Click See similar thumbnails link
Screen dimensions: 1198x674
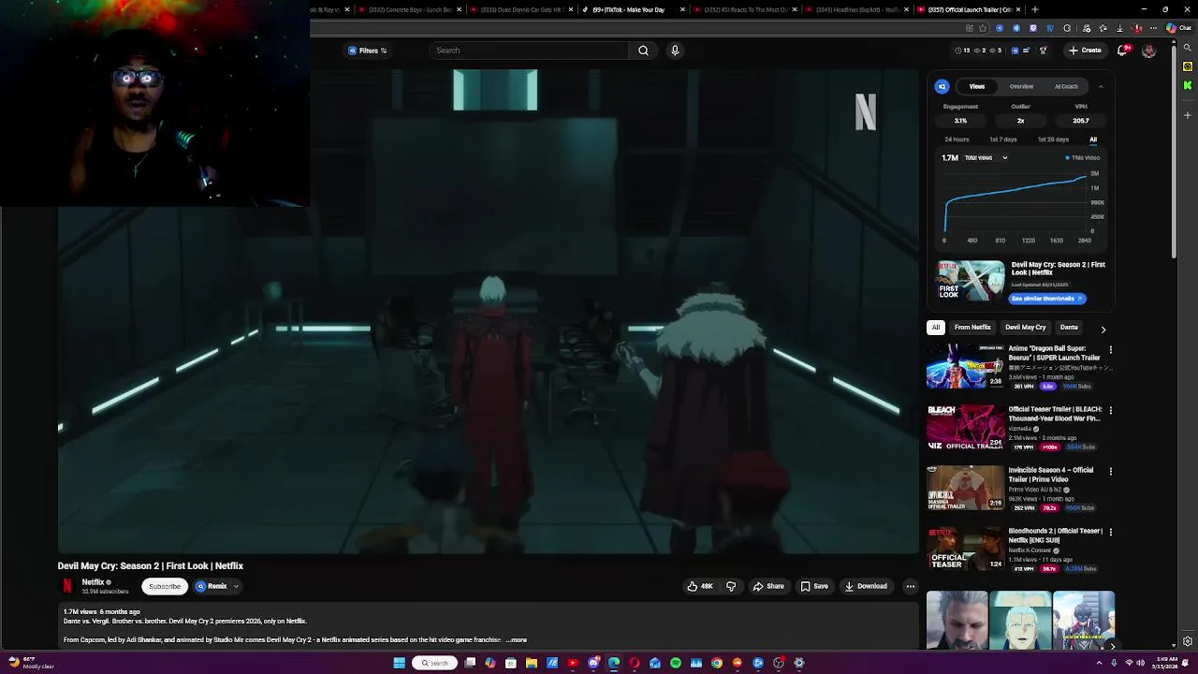[1047, 299]
